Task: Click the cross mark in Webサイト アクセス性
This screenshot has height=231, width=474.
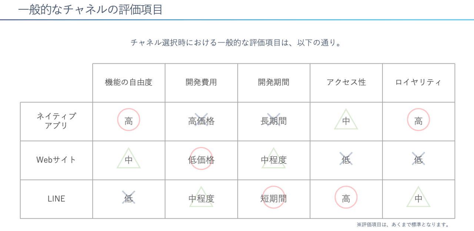Action: click(x=346, y=158)
